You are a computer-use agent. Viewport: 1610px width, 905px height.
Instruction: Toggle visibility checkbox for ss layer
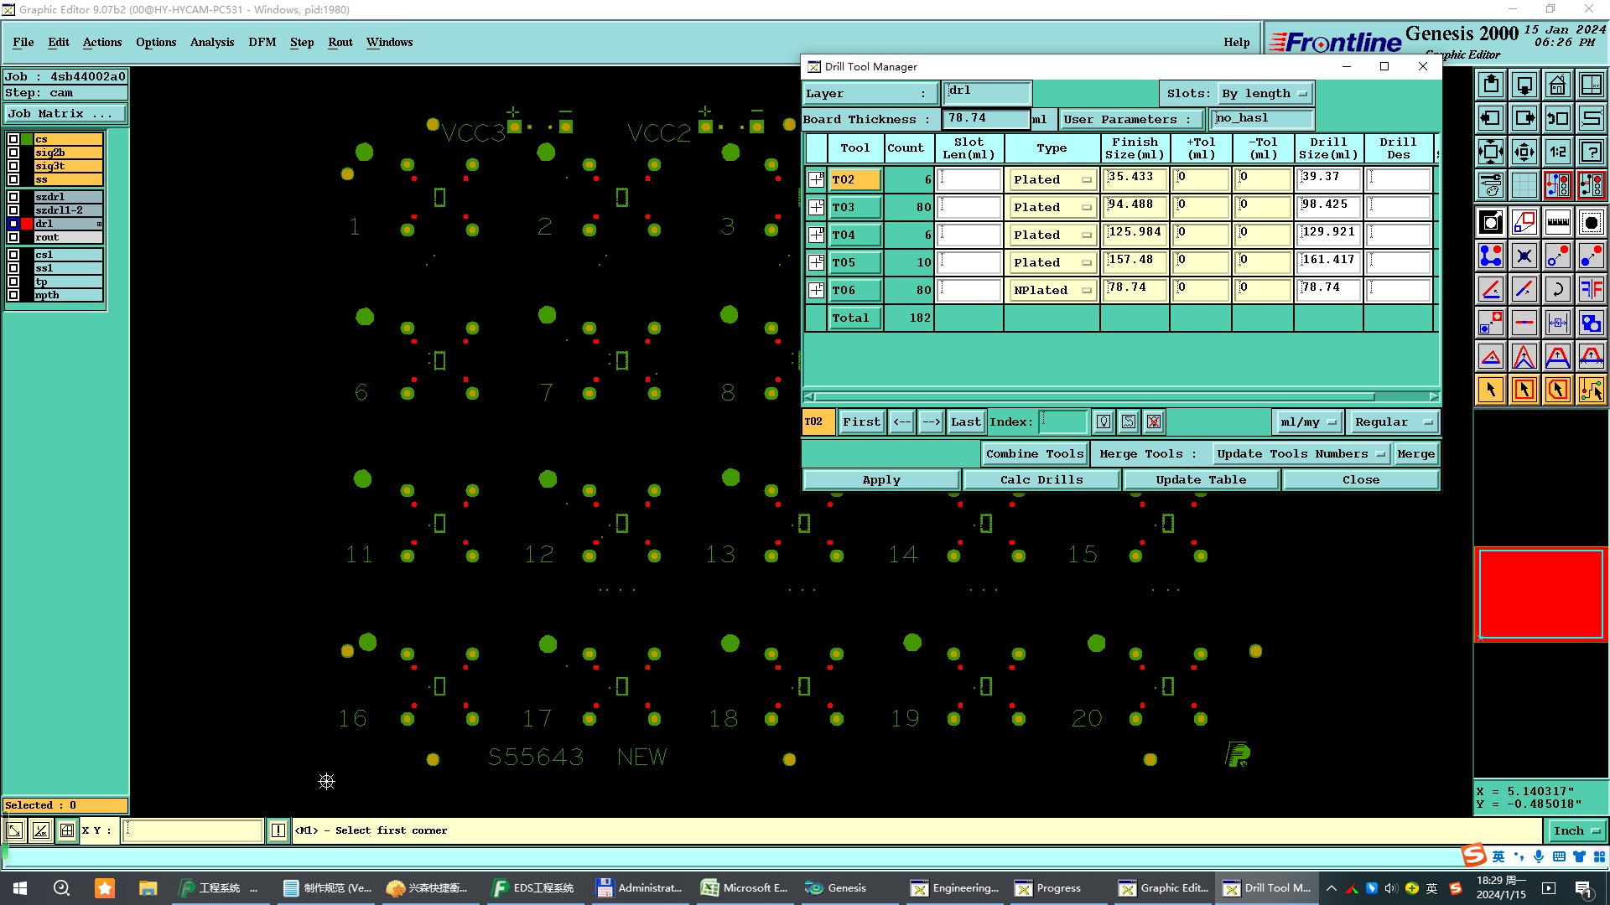point(13,179)
